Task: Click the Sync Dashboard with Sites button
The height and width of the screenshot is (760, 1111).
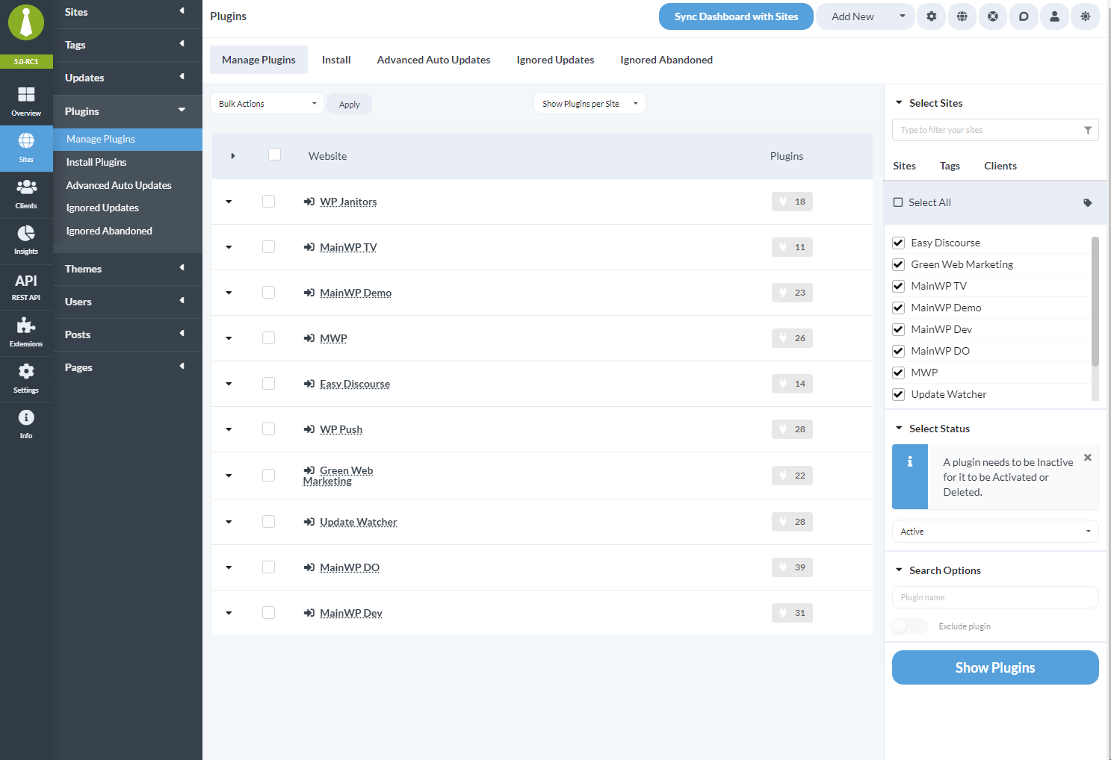Action: coord(735,16)
